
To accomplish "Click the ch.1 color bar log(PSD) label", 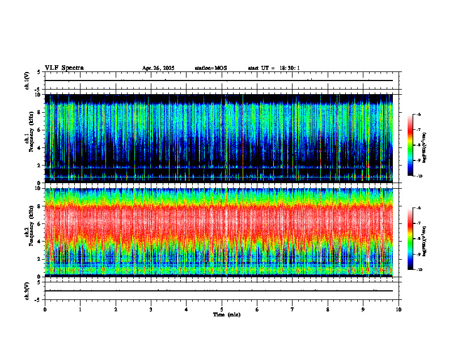I will pos(425,148).
